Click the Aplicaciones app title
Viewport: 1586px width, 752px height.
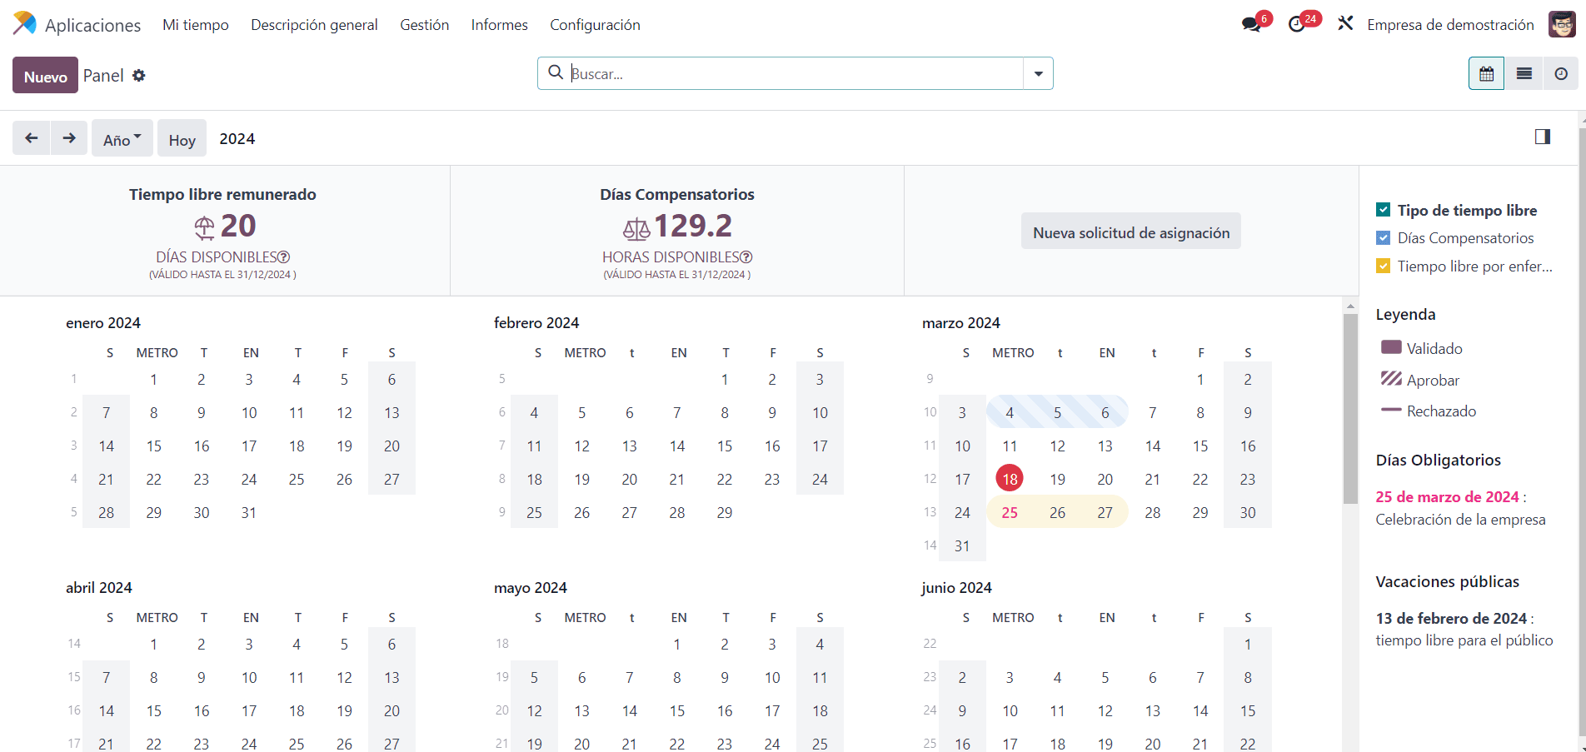pos(93,25)
